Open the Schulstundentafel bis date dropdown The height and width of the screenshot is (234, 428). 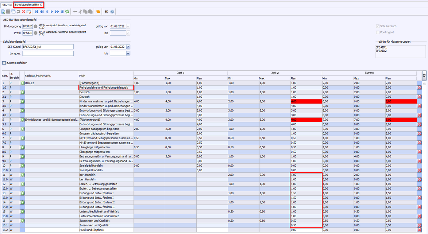pos(128,53)
